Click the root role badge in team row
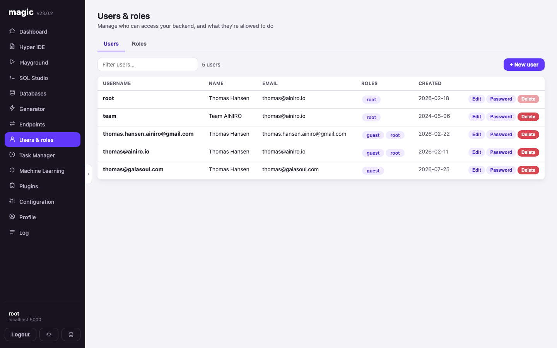Screen dimensions: 557x348 [371, 118]
